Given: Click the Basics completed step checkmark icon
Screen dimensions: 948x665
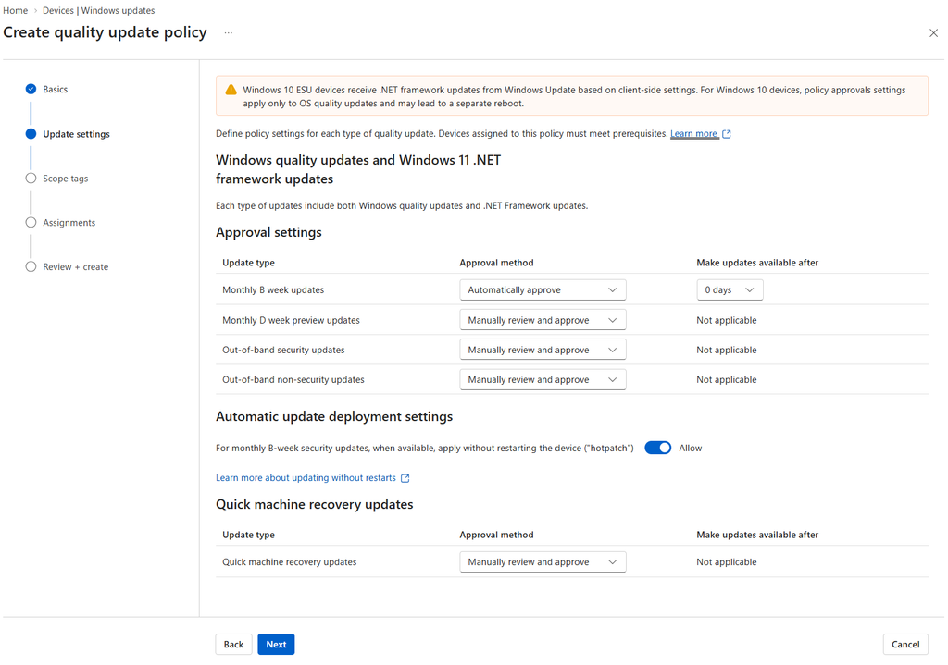Looking at the screenshot, I should click(x=31, y=90).
